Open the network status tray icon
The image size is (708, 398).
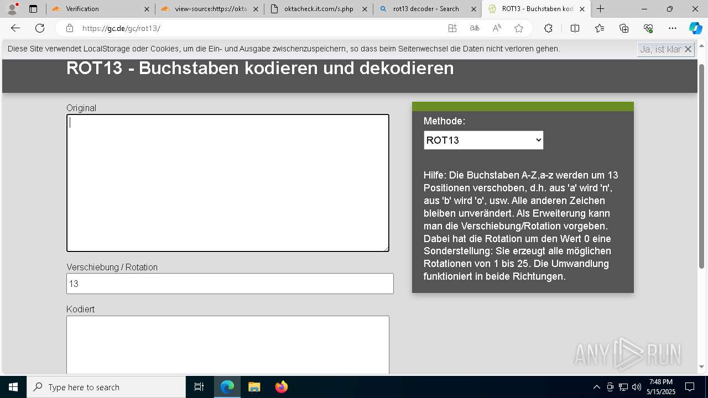click(623, 387)
